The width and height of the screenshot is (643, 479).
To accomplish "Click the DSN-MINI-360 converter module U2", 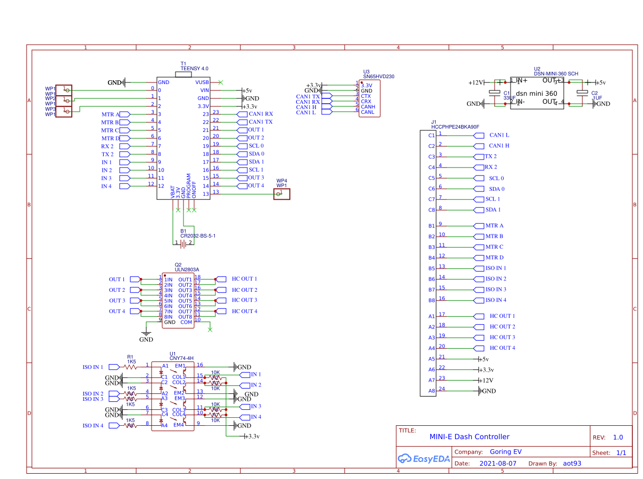I will coord(537,93).
